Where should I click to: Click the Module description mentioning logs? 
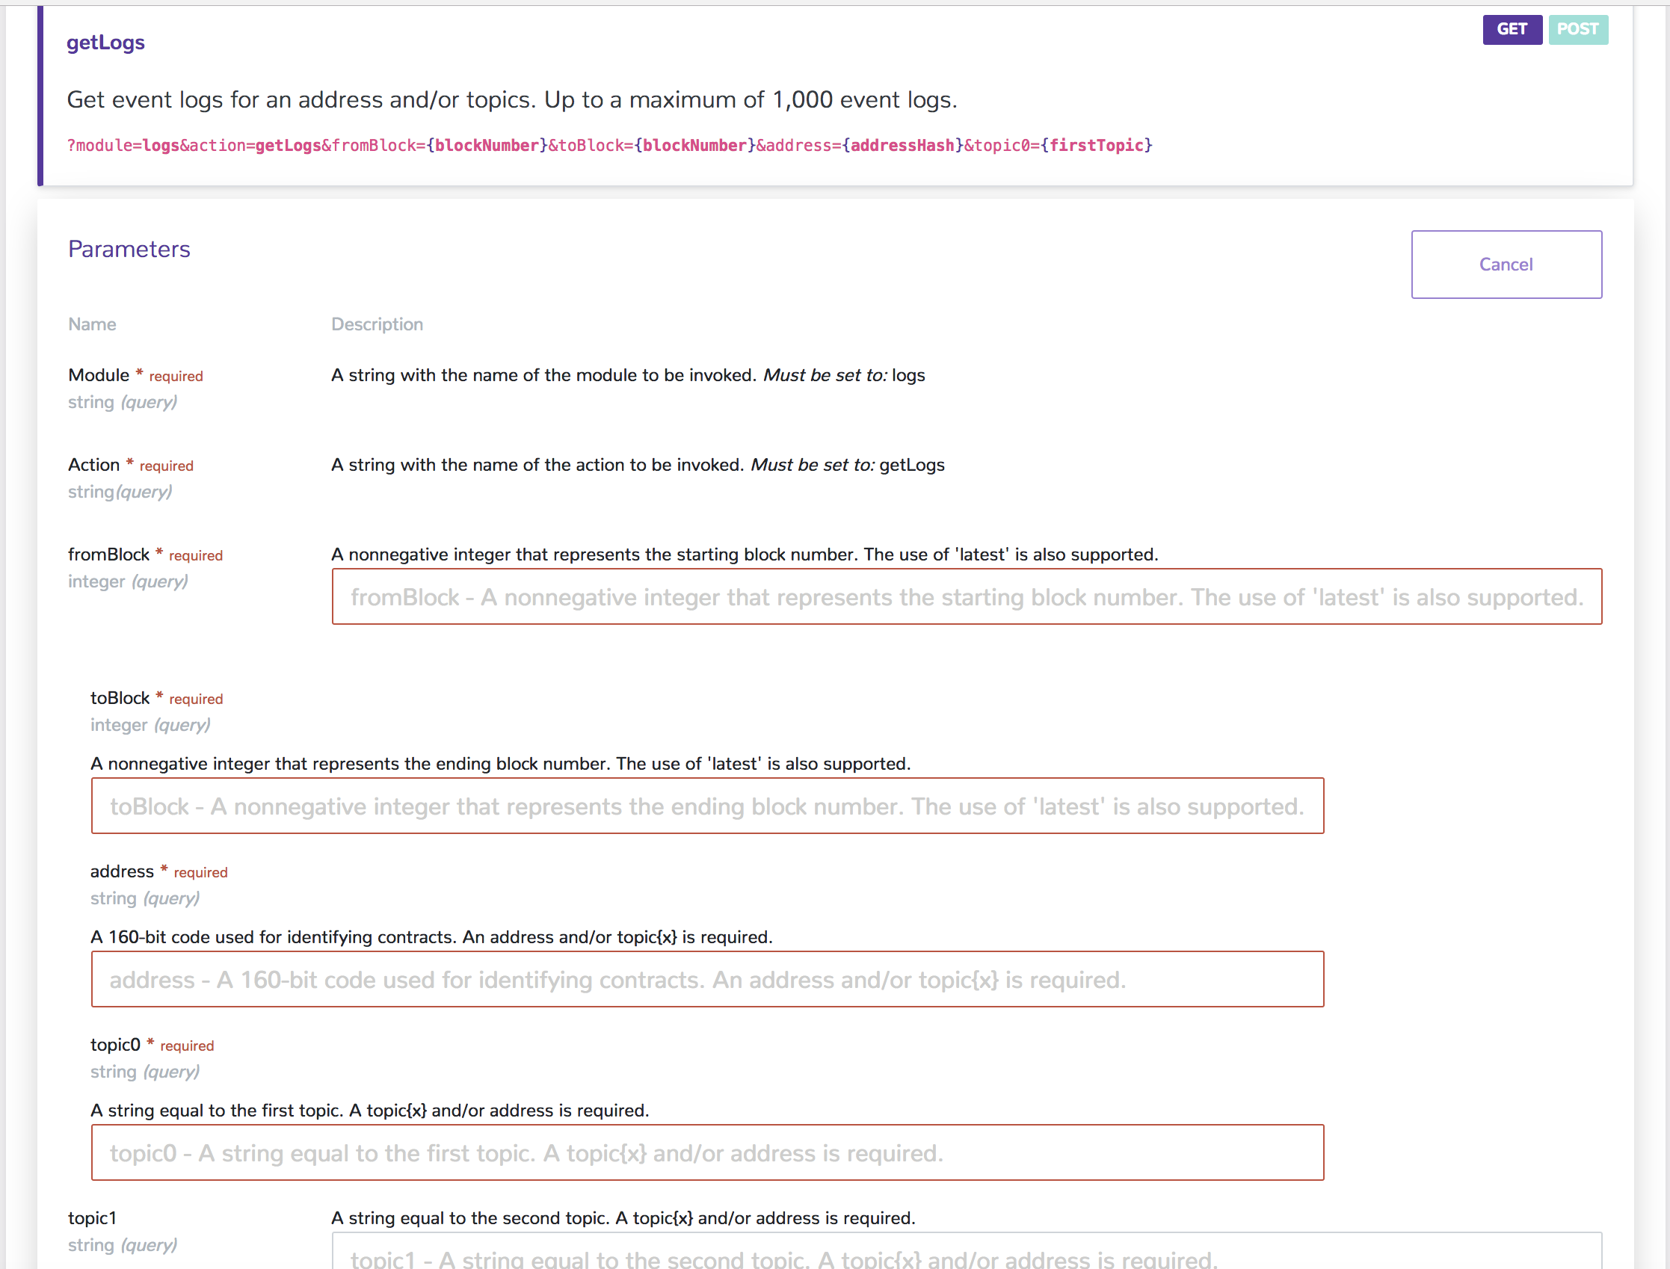(x=628, y=375)
